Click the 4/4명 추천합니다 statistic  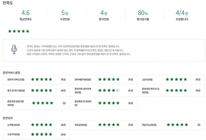[182, 15]
